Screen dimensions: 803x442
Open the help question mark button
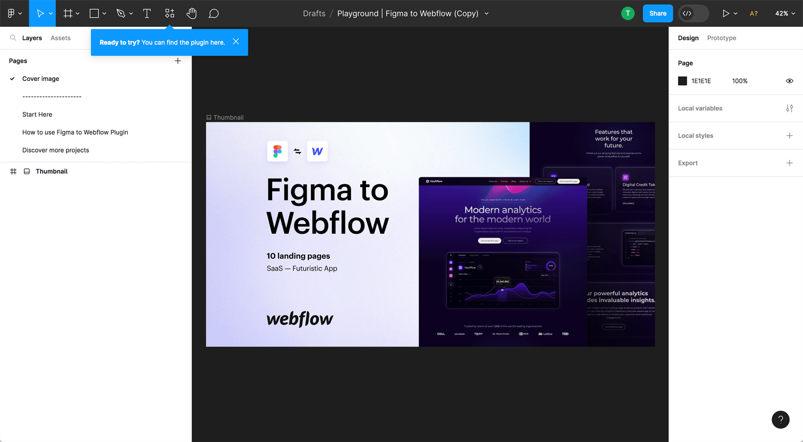(x=781, y=419)
